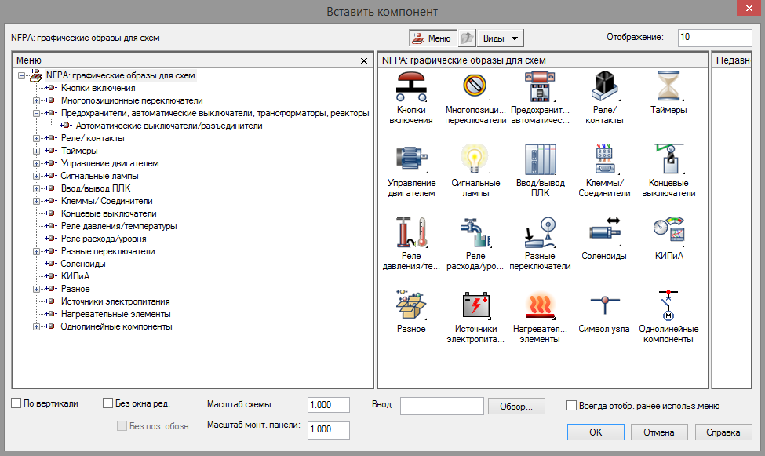The image size is (765, 456).
Task: Select the Символ узла node icon
Action: click(604, 305)
